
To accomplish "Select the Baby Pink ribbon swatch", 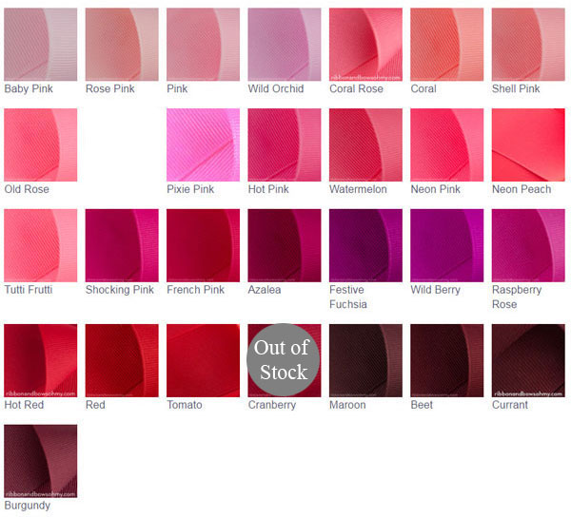I will (x=41, y=44).
